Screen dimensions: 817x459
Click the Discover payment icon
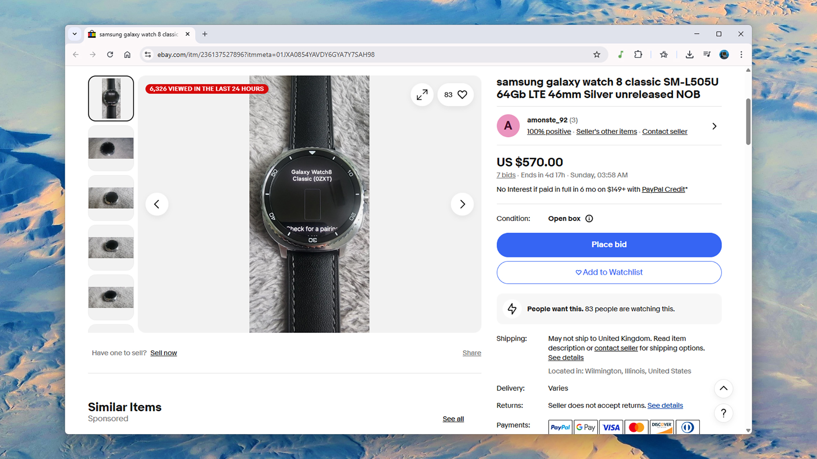pyautogui.click(x=662, y=427)
